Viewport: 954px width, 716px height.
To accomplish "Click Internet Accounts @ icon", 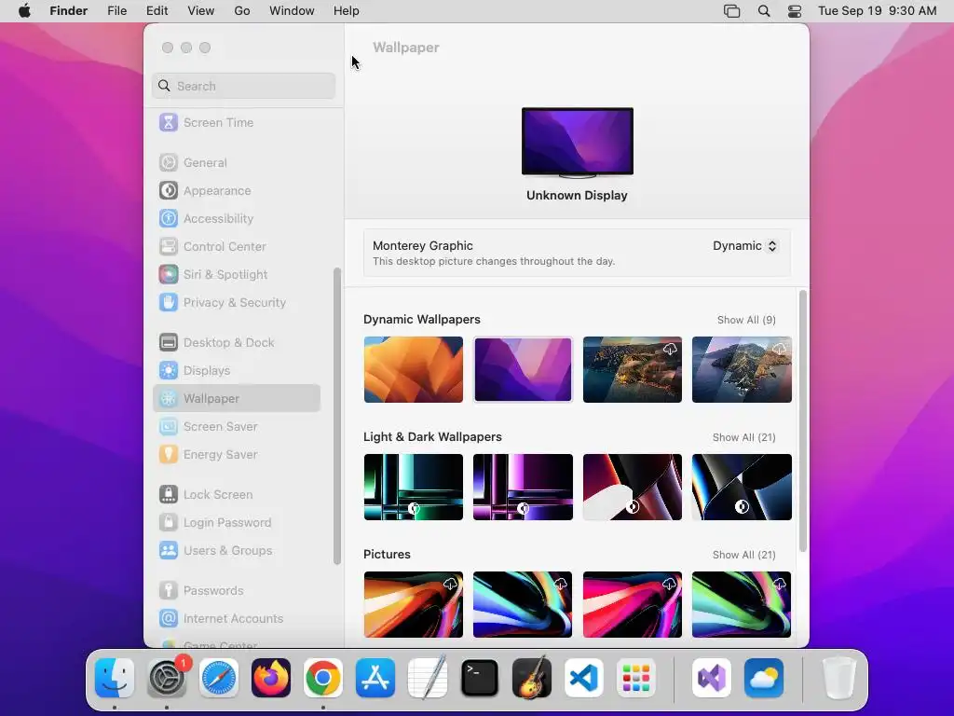I will click(x=169, y=619).
